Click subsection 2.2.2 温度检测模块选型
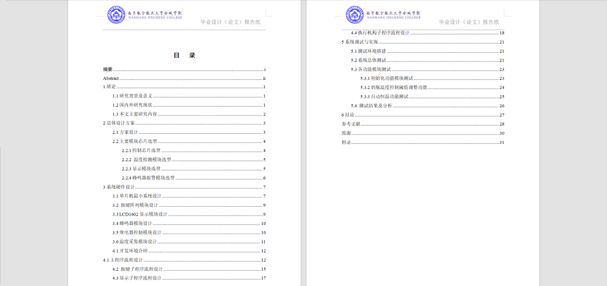Screen dimensions: 607x286 coord(194,160)
